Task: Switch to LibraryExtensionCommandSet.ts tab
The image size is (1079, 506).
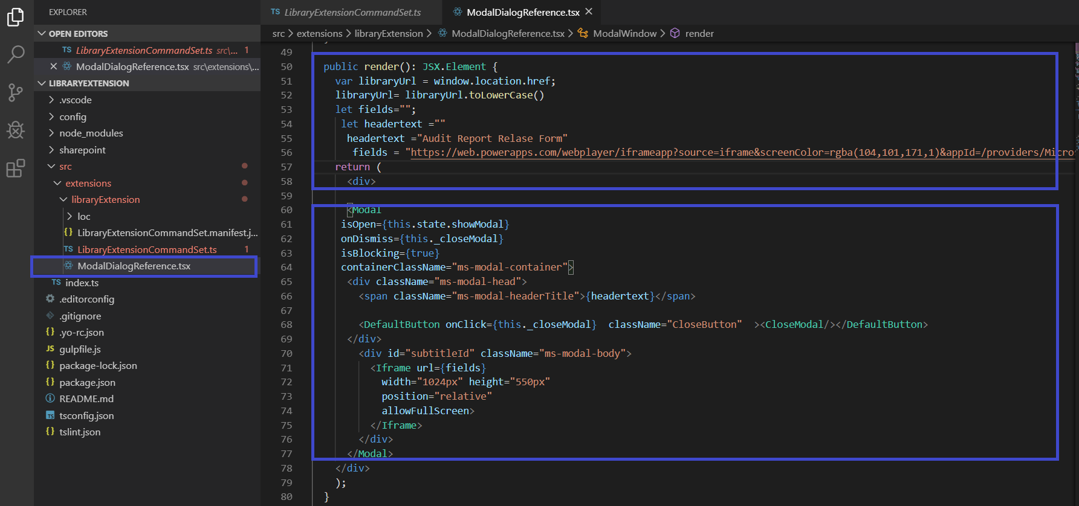Action: tap(352, 12)
